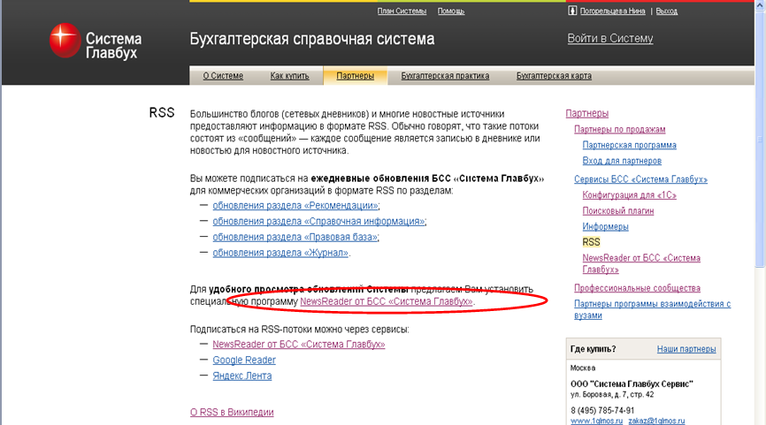Open Партнерская программа sidebar link
This screenshot has width=766, height=425.
pyautogui.click(x=629, y=145)
